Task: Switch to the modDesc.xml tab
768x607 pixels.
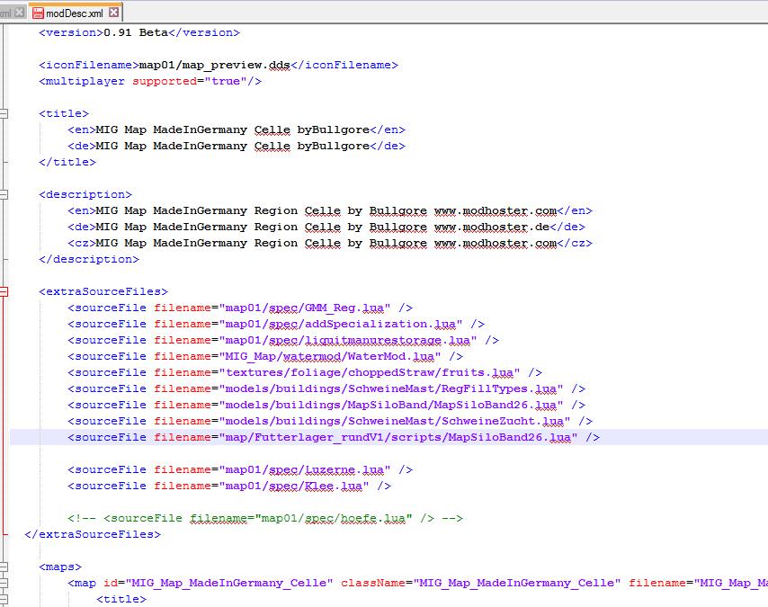Action: pyautogui.click(x=76, y=13)
